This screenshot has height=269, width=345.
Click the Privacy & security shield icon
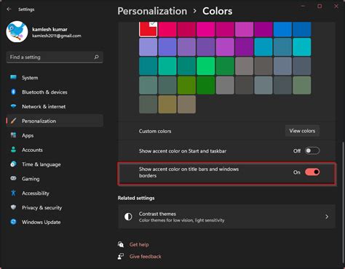pyautogui.click(x=13, y=207)
